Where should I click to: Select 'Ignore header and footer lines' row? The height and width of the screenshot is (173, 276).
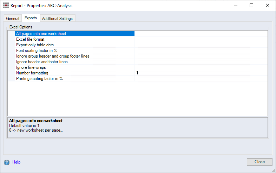[42, 62]
